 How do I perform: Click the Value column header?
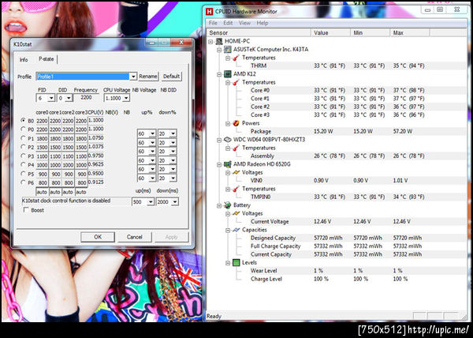[x=330, y=32]
